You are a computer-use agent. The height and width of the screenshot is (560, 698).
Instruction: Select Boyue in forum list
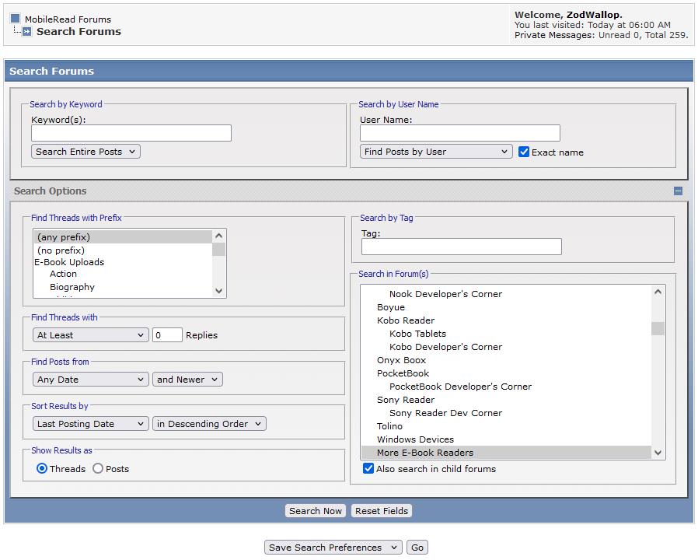point(506,307)
